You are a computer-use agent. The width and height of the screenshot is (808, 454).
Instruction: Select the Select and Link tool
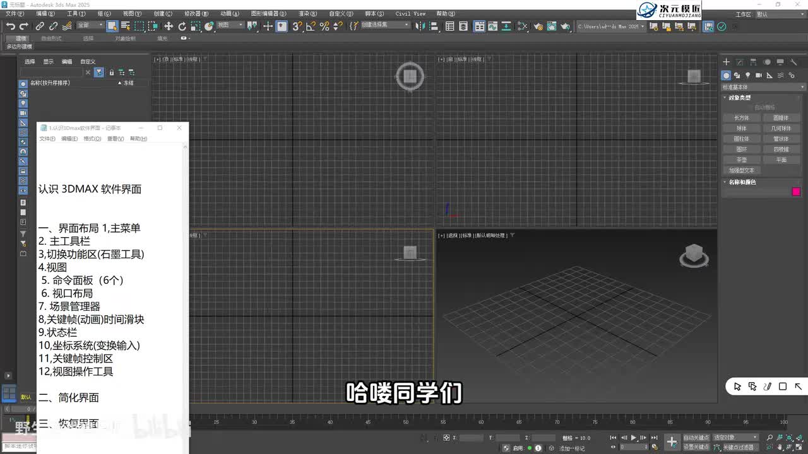click(x=39, y=26)
